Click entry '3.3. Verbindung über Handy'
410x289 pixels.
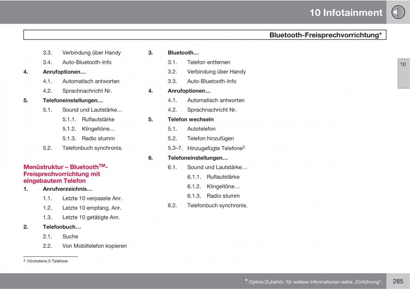(x=82, y=53)
